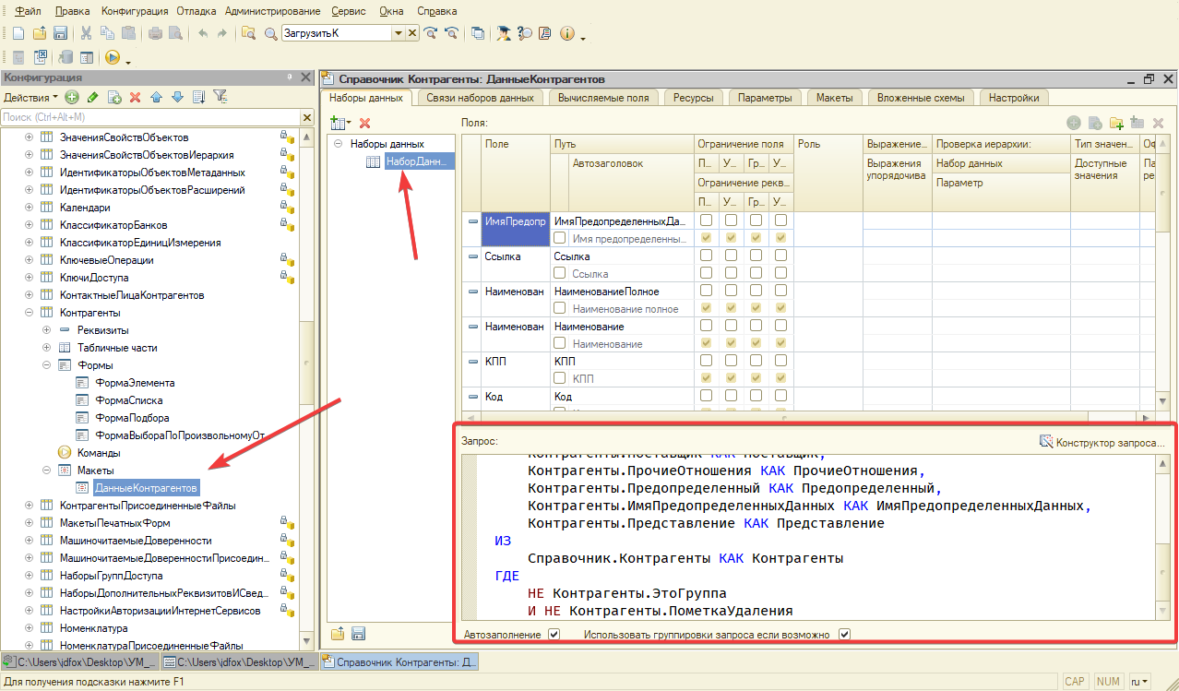Select ФормаСписка in the configuration tree
1179x691 pixels.
tap(129, 400)
